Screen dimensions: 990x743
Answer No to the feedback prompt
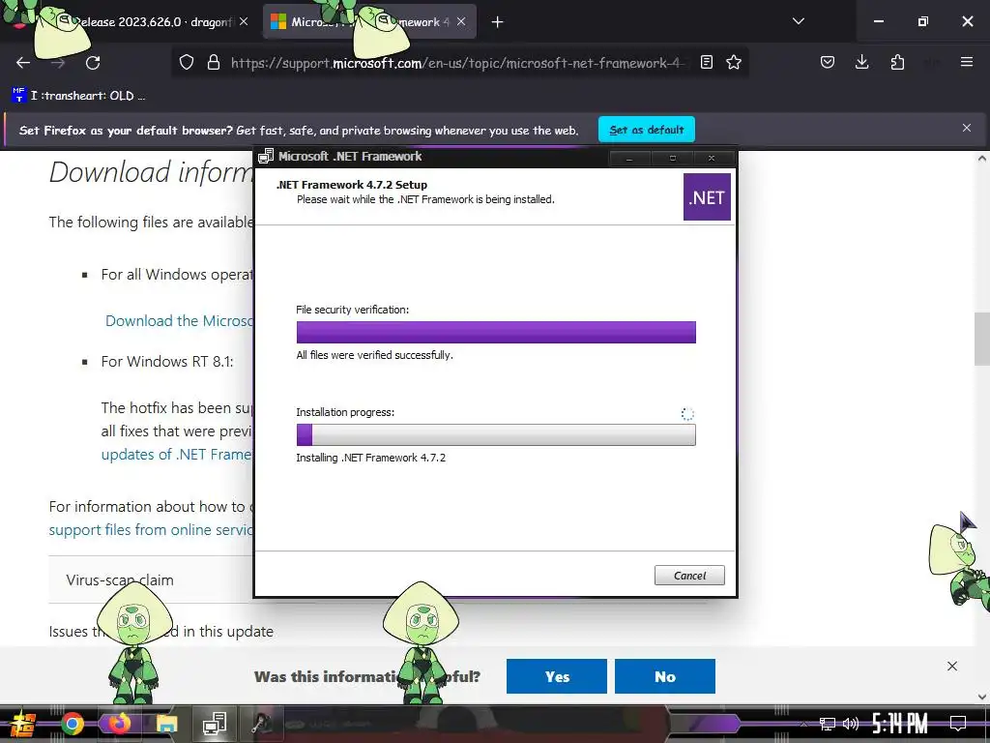665,676
